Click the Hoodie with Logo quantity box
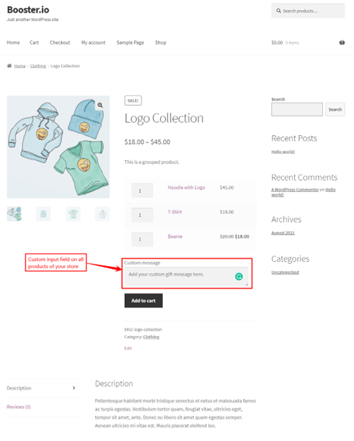This screenshot has height=441, width=354. point(142,191)
